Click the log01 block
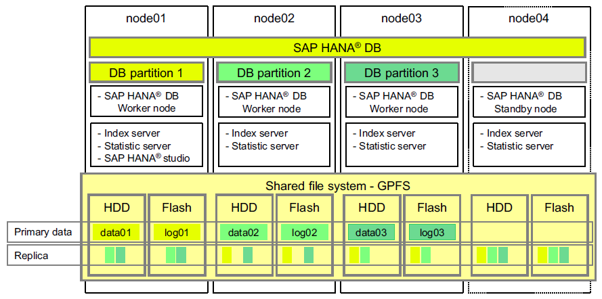Viewport: 602px width, 299px height. 177,233
